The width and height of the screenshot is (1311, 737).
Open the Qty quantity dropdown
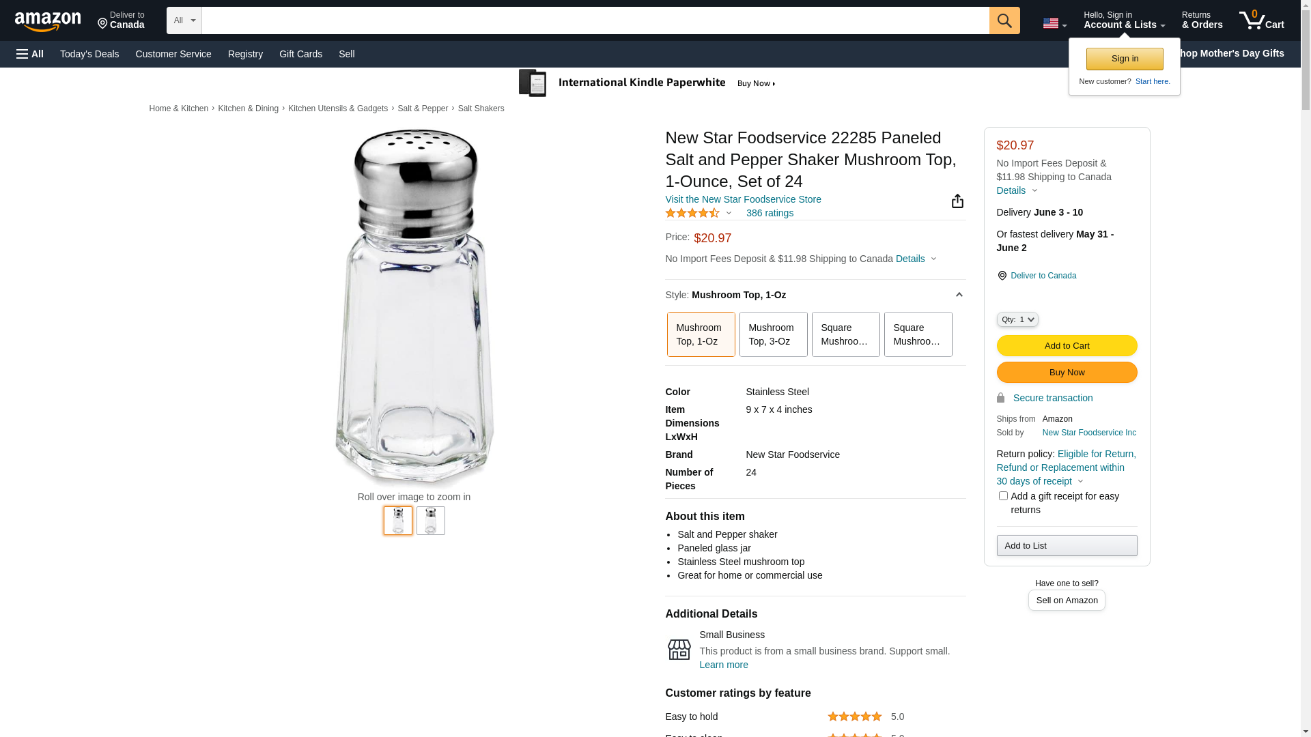[x=1017, y=319]
